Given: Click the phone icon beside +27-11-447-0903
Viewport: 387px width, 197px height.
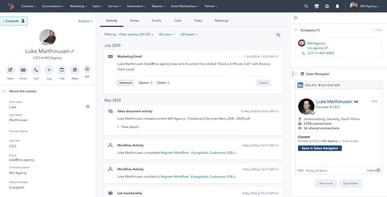Looking at the screenshot, I should [x=303, y=53].
